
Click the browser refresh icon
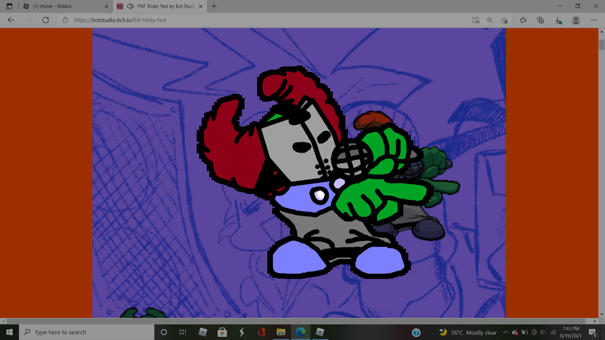(46, 20)
